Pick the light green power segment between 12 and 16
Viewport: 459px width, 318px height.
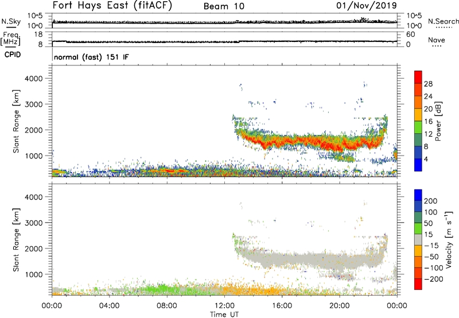(x=418, y=127)
